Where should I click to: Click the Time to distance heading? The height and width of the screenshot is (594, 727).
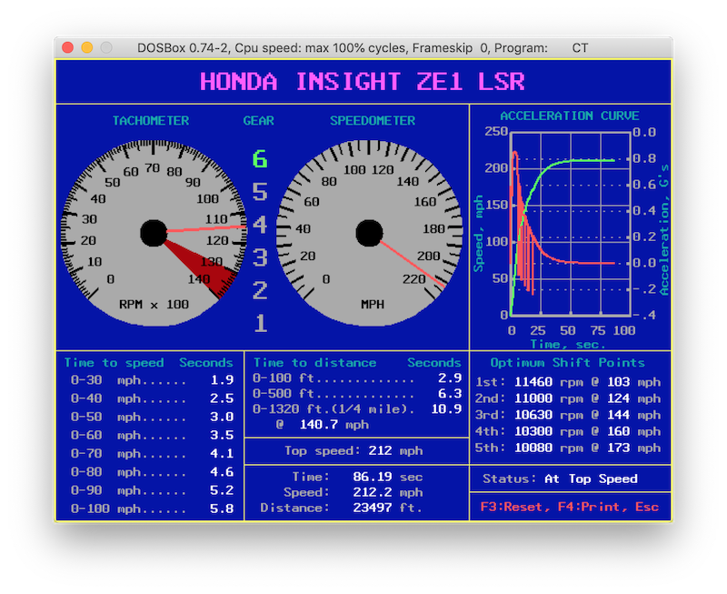[x=314, y=362]
